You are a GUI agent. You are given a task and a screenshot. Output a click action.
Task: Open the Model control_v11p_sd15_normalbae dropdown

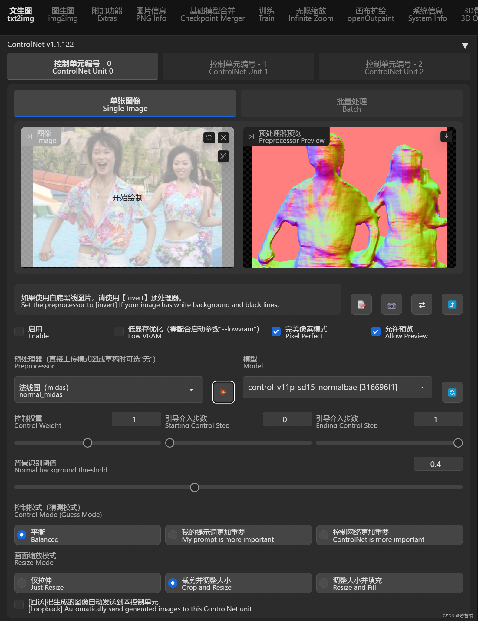[338, 387]
